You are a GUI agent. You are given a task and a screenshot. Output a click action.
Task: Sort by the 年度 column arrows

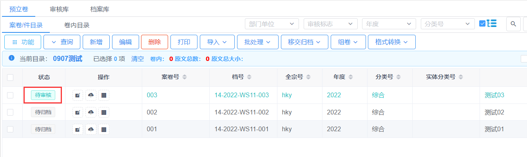coord(351,77)
